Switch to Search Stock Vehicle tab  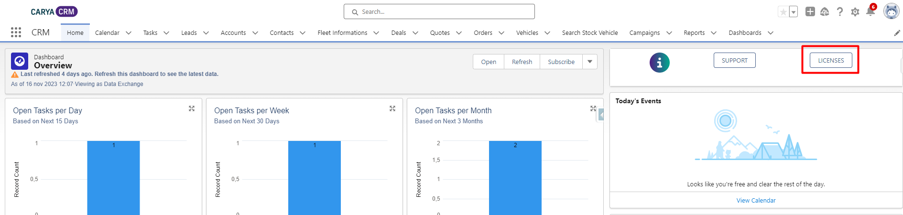tap(590, 33)
